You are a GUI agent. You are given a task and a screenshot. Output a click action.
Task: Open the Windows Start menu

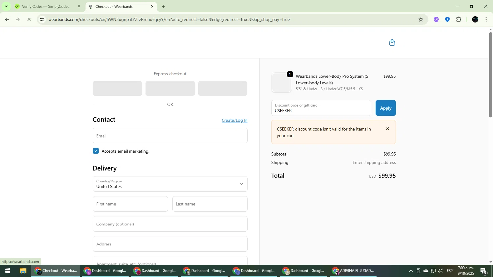click(7, 271)
